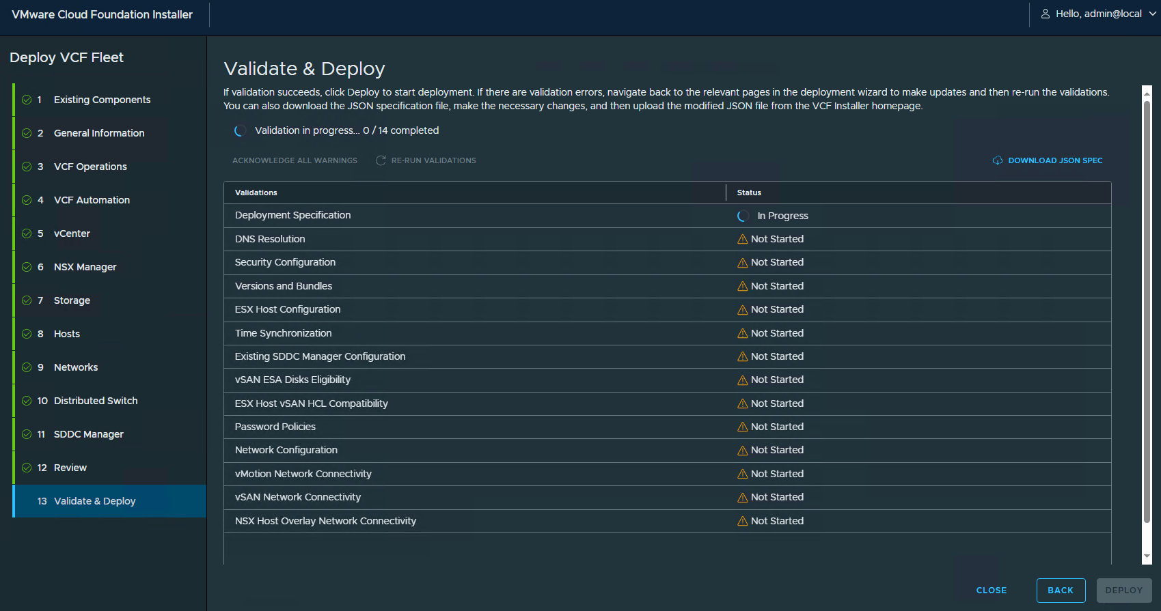Click the Versions and Bundles warning icon
1161x611 pixels.
click(x=742, y=286)
